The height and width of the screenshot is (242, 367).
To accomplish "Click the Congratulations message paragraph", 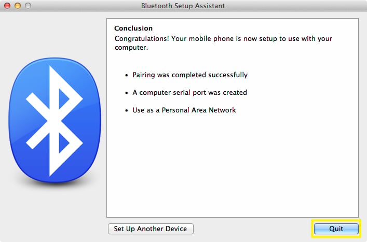I will (224, 43).
